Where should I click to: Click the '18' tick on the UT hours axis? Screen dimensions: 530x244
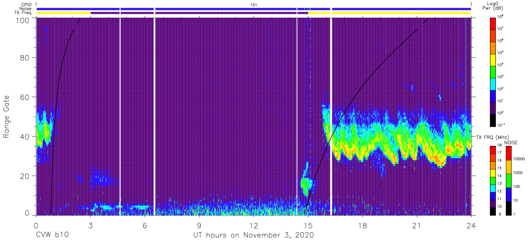click(x=363, y=225)
